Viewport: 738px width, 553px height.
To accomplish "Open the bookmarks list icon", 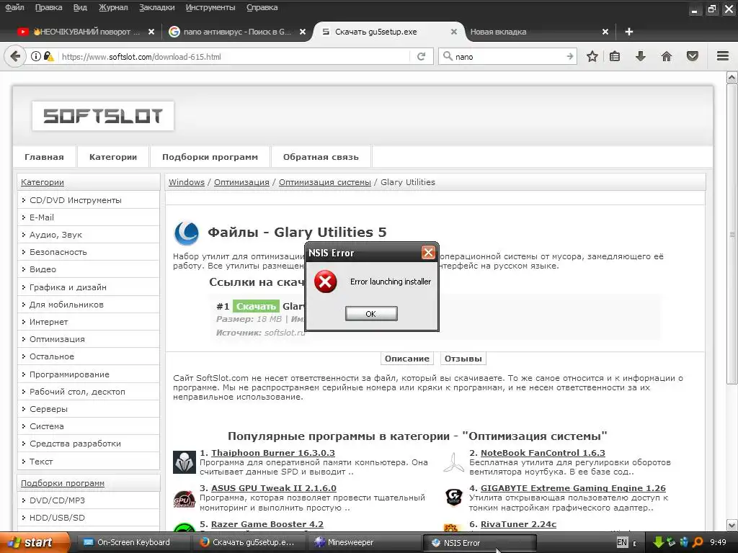I will click(x=615, y=56).
